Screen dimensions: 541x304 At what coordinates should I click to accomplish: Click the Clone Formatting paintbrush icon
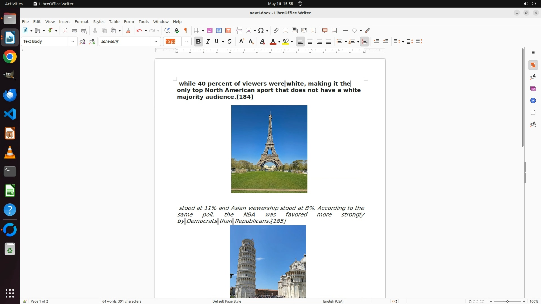point(128,30)
